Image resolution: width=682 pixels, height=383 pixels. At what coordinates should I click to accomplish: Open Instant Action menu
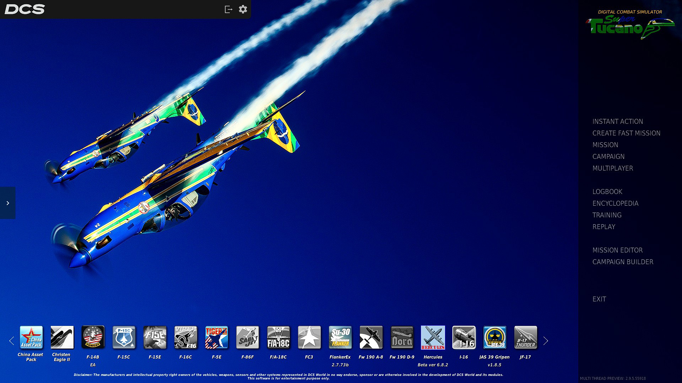click(x=617, y=122)
